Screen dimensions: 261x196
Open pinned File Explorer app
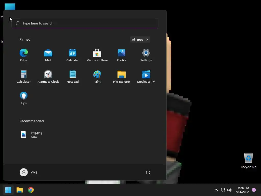click(122, 77)
